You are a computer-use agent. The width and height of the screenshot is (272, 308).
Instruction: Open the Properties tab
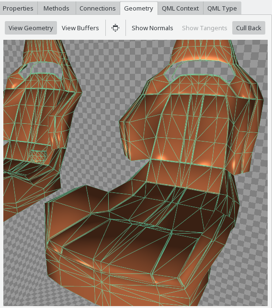click(x=18, y=8)
